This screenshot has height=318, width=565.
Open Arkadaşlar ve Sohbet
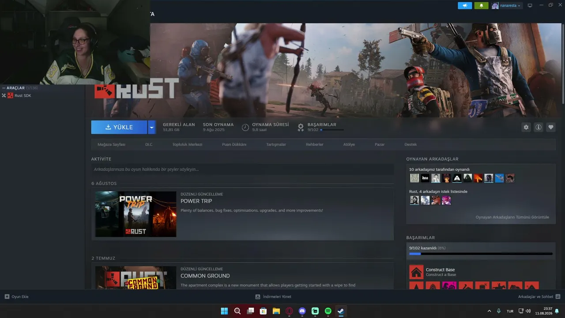pos(535,296)
